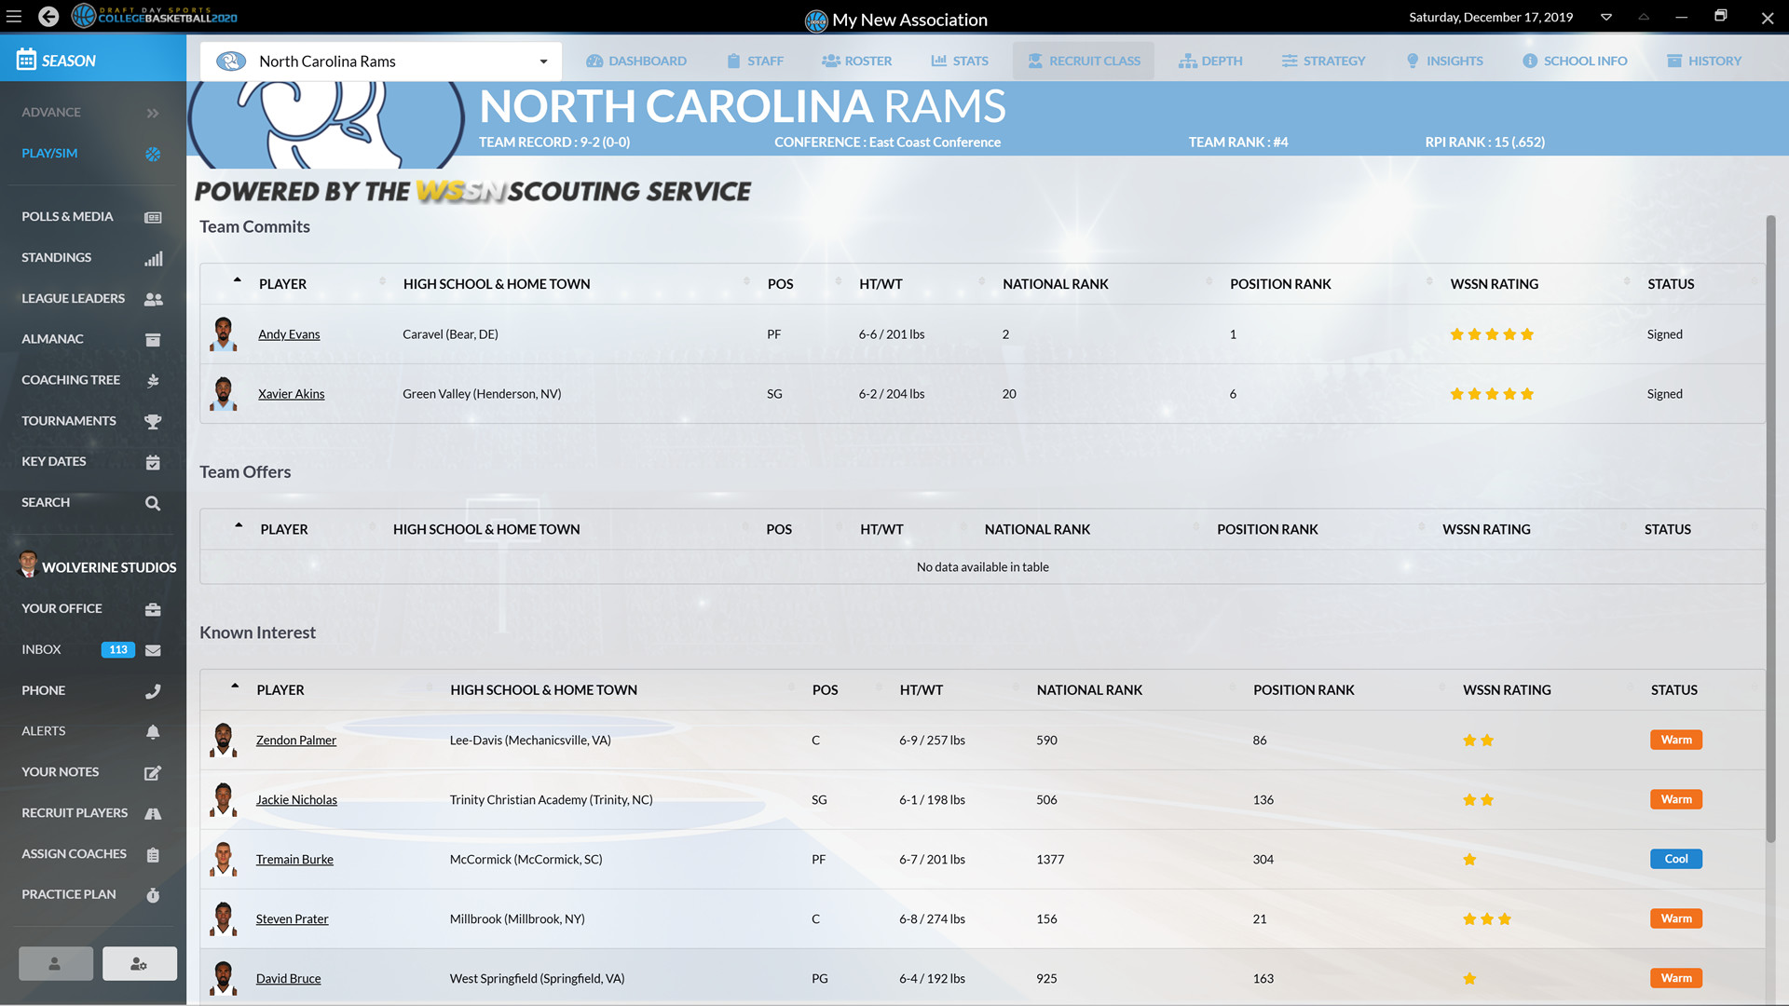Select the Standings icon in the sidebar
Image resolution: width=1789 pixels, height=1006 pixels.
(154, 258)
